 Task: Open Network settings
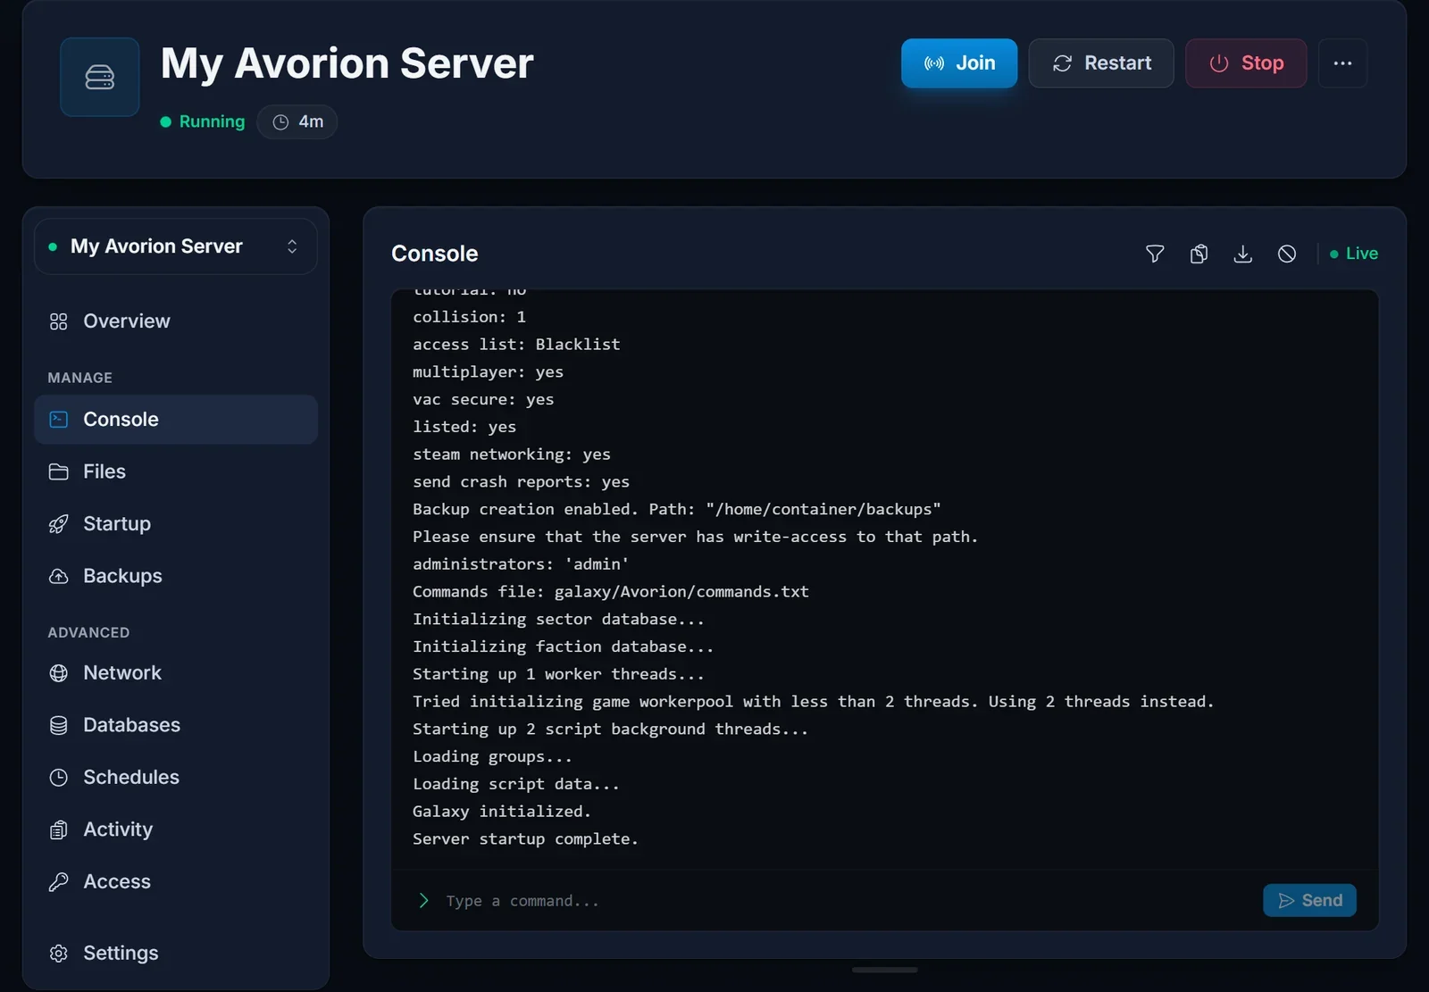[176, 673]
